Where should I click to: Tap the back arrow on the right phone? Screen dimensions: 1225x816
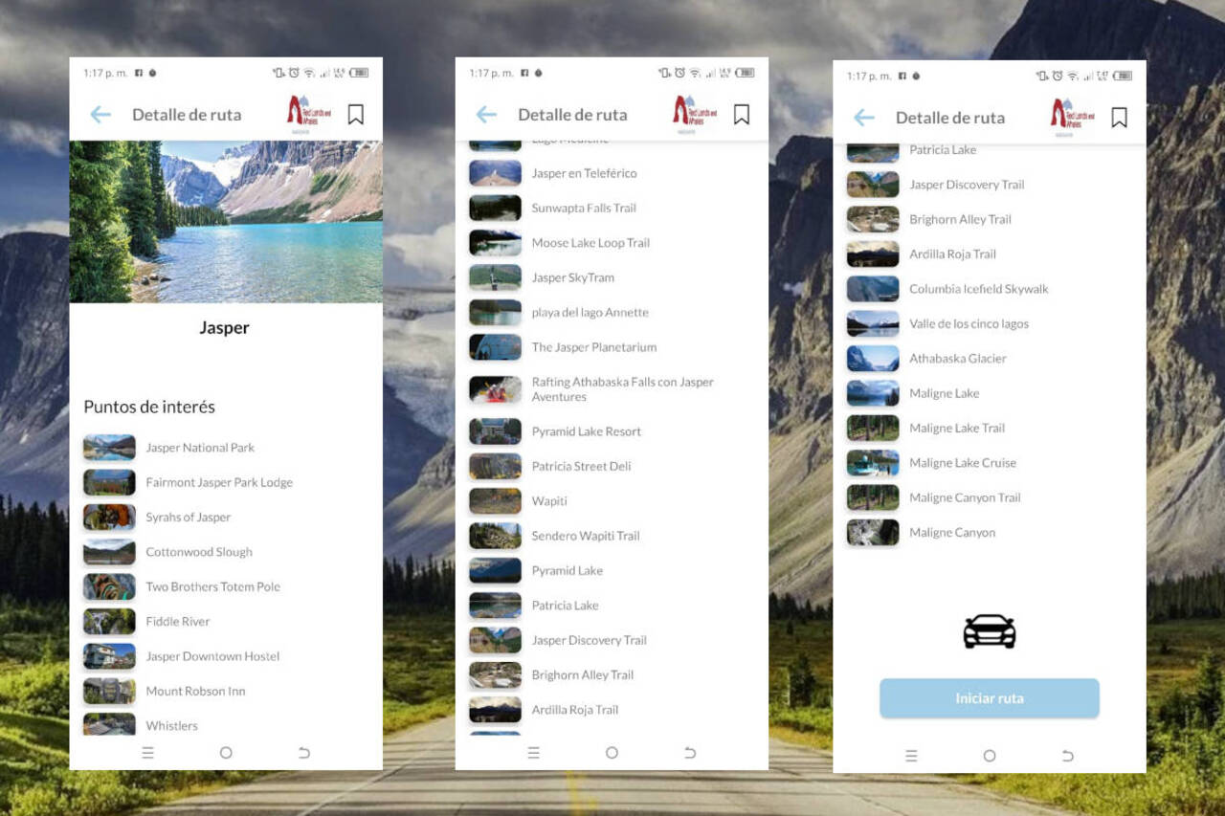pos(863,118)
